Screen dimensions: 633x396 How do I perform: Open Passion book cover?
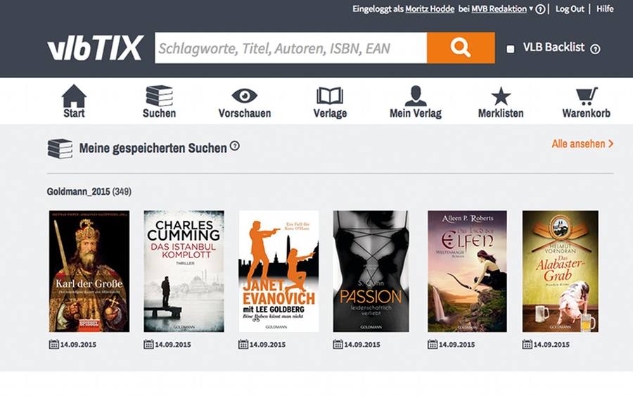(x=371, y=272)
